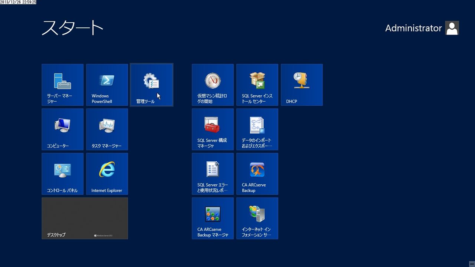Open the CA ARCserve Backup マネージャ tile
This screenshot has width=475, height=267.
(x=213, y=218)
